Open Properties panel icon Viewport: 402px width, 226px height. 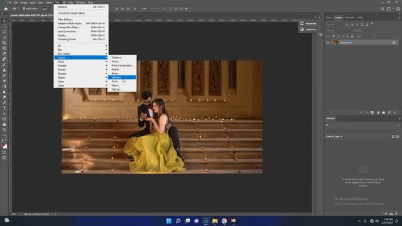coord(302,23)
